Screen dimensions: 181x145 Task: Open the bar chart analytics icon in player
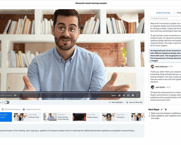coord(119,96)
